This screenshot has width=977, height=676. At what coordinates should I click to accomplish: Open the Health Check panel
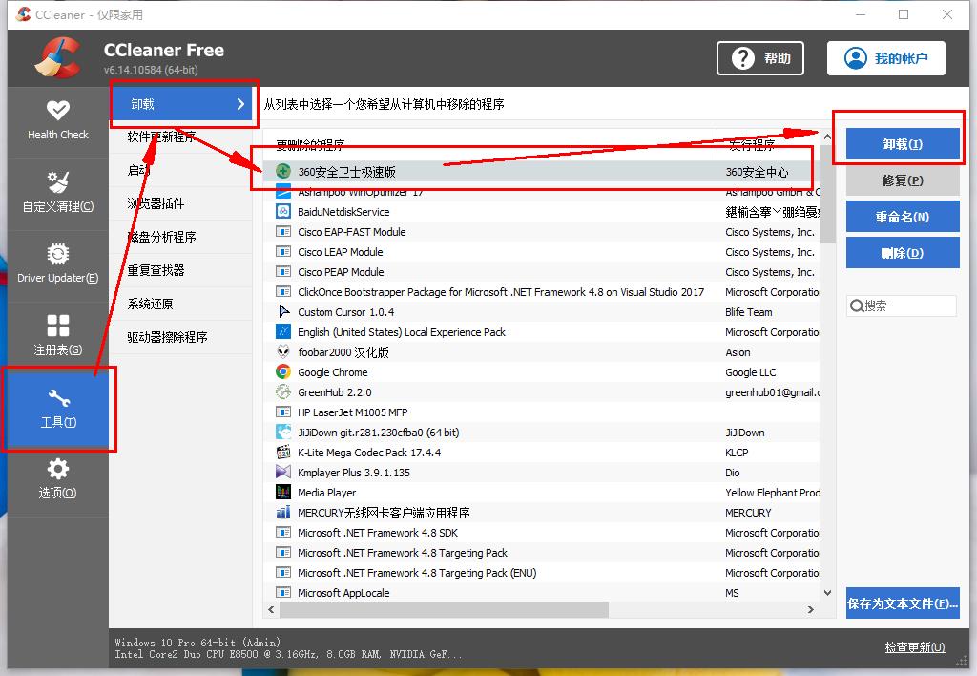57,122
